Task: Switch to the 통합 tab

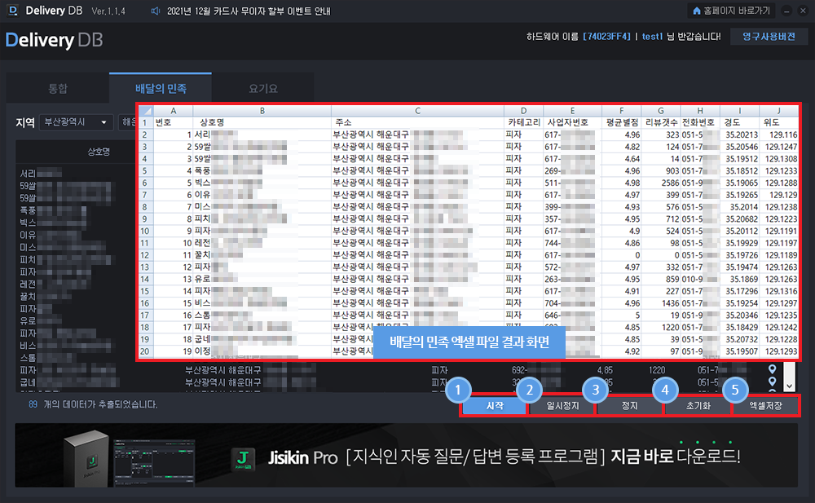Action: point(58,88)
